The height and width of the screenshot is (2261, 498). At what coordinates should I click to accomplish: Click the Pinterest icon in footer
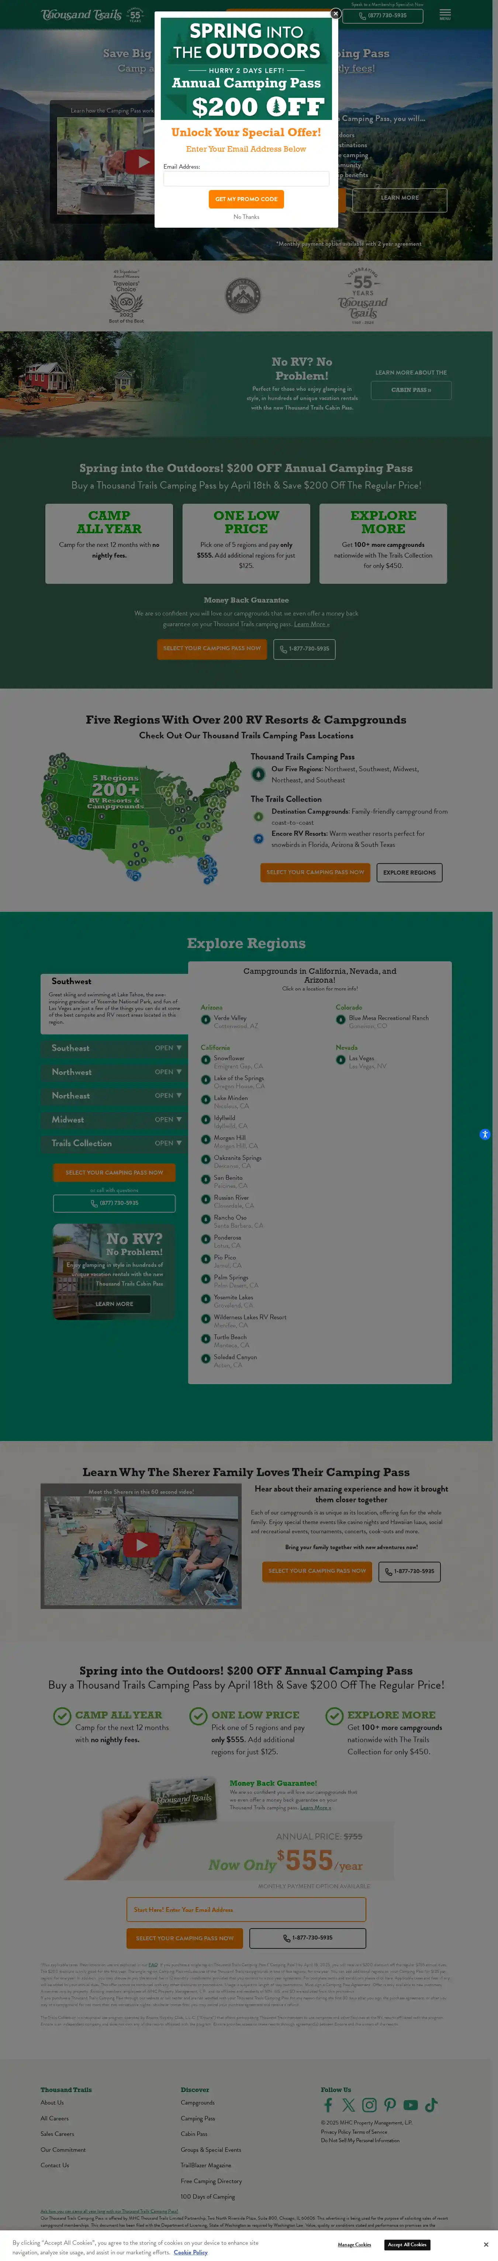(390, 2105)
